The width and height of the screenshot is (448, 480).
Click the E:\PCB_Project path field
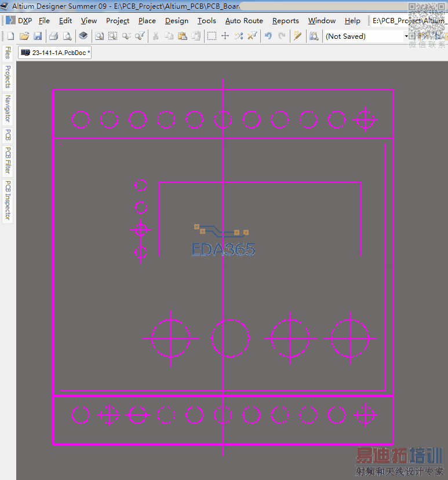click(x=409, y=20)
